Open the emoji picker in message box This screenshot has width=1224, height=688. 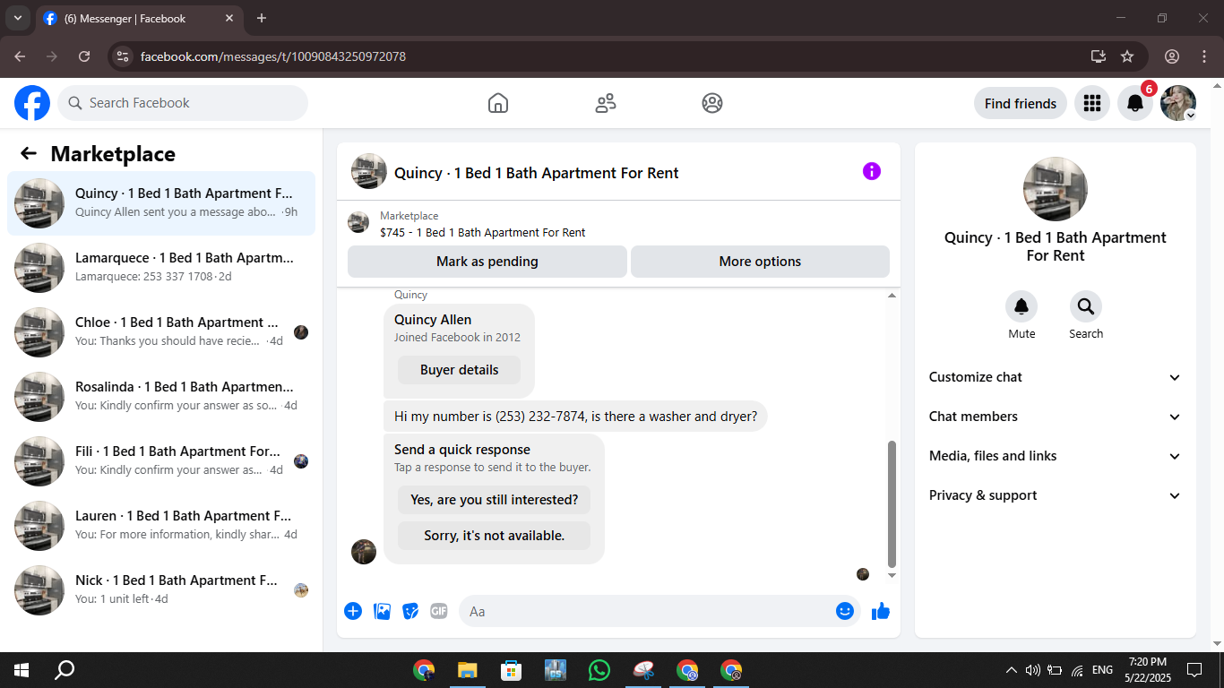pos(844,611)
